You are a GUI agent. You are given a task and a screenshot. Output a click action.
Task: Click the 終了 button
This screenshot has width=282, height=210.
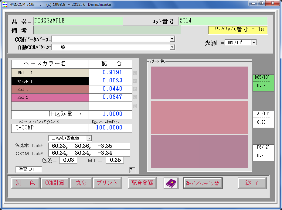tap(252, 183)
